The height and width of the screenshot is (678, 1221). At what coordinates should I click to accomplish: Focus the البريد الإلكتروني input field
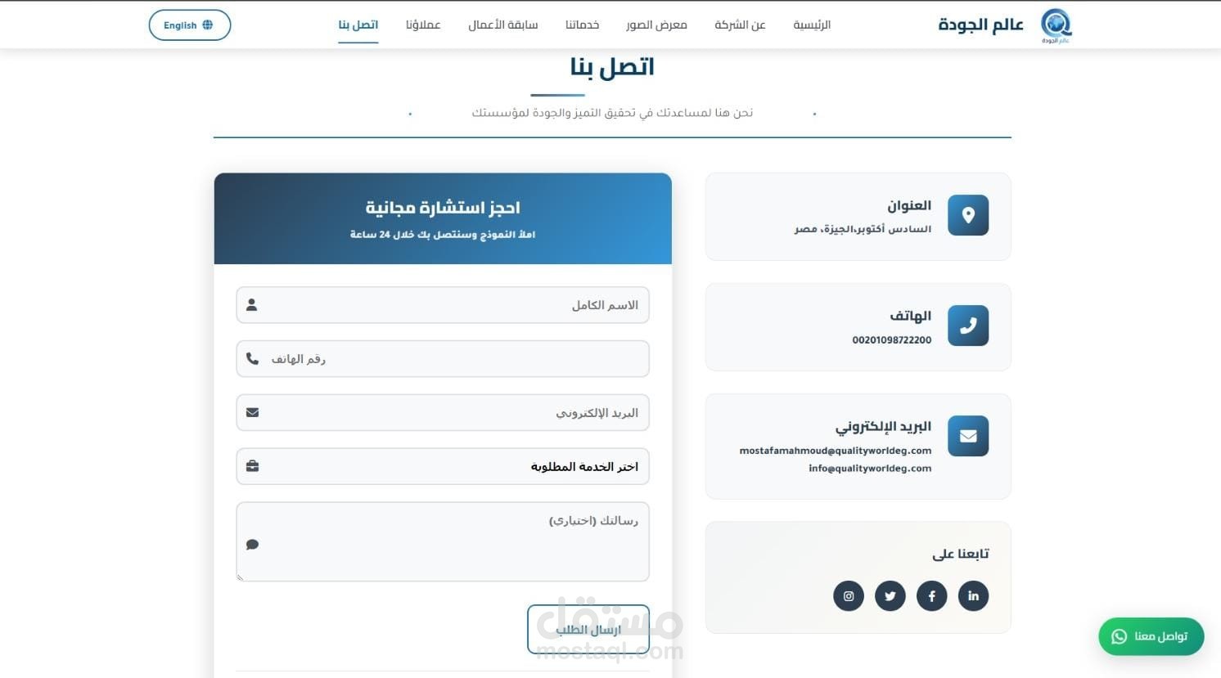click(x=443, y=413)
